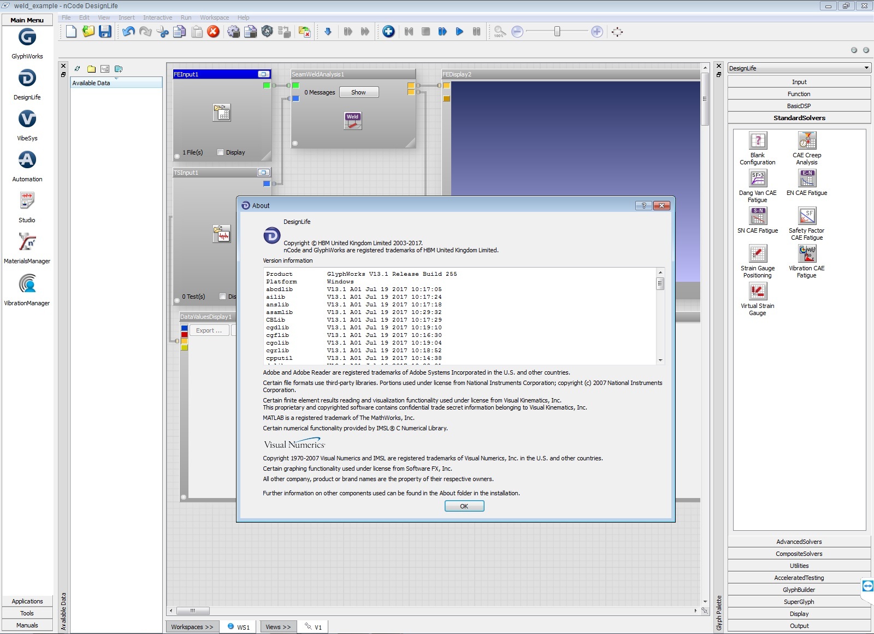Select Safety Factor CAE Fatigue glyph
This screenshot has width=874, height=634.
pos(807,216)
